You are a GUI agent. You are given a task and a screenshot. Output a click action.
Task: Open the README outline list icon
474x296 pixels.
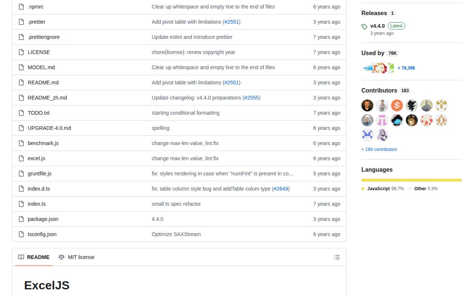337,257
